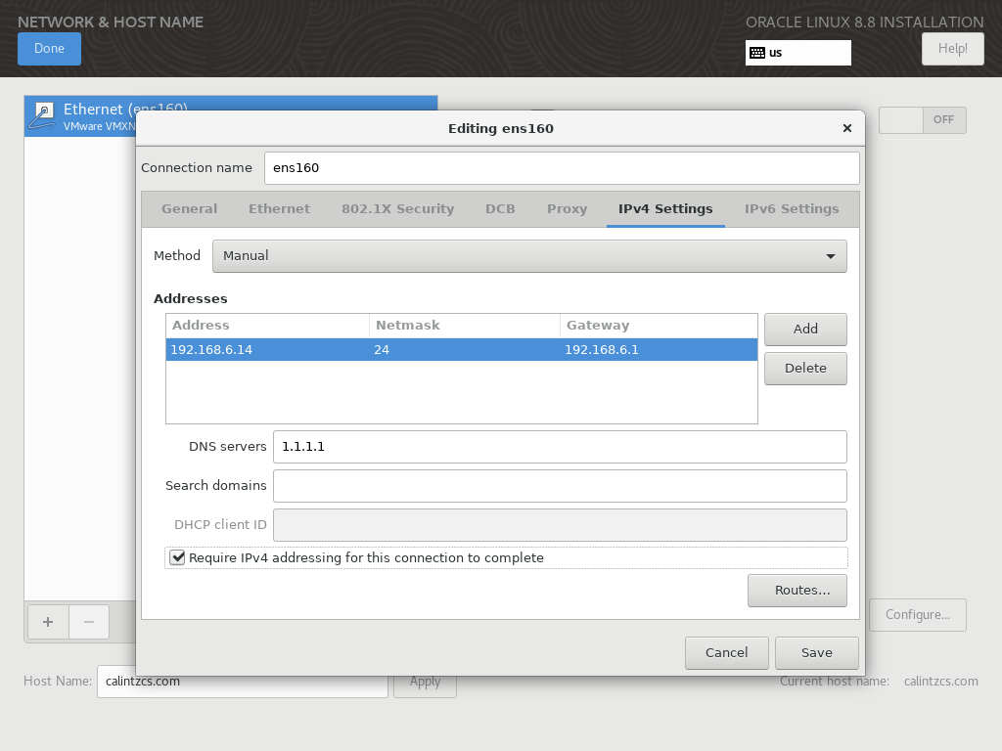Image resolution: width=1002 pixels, height=751 pixels.
Task: Open the Method dropdown set to Manual
Action: point(529,256)
